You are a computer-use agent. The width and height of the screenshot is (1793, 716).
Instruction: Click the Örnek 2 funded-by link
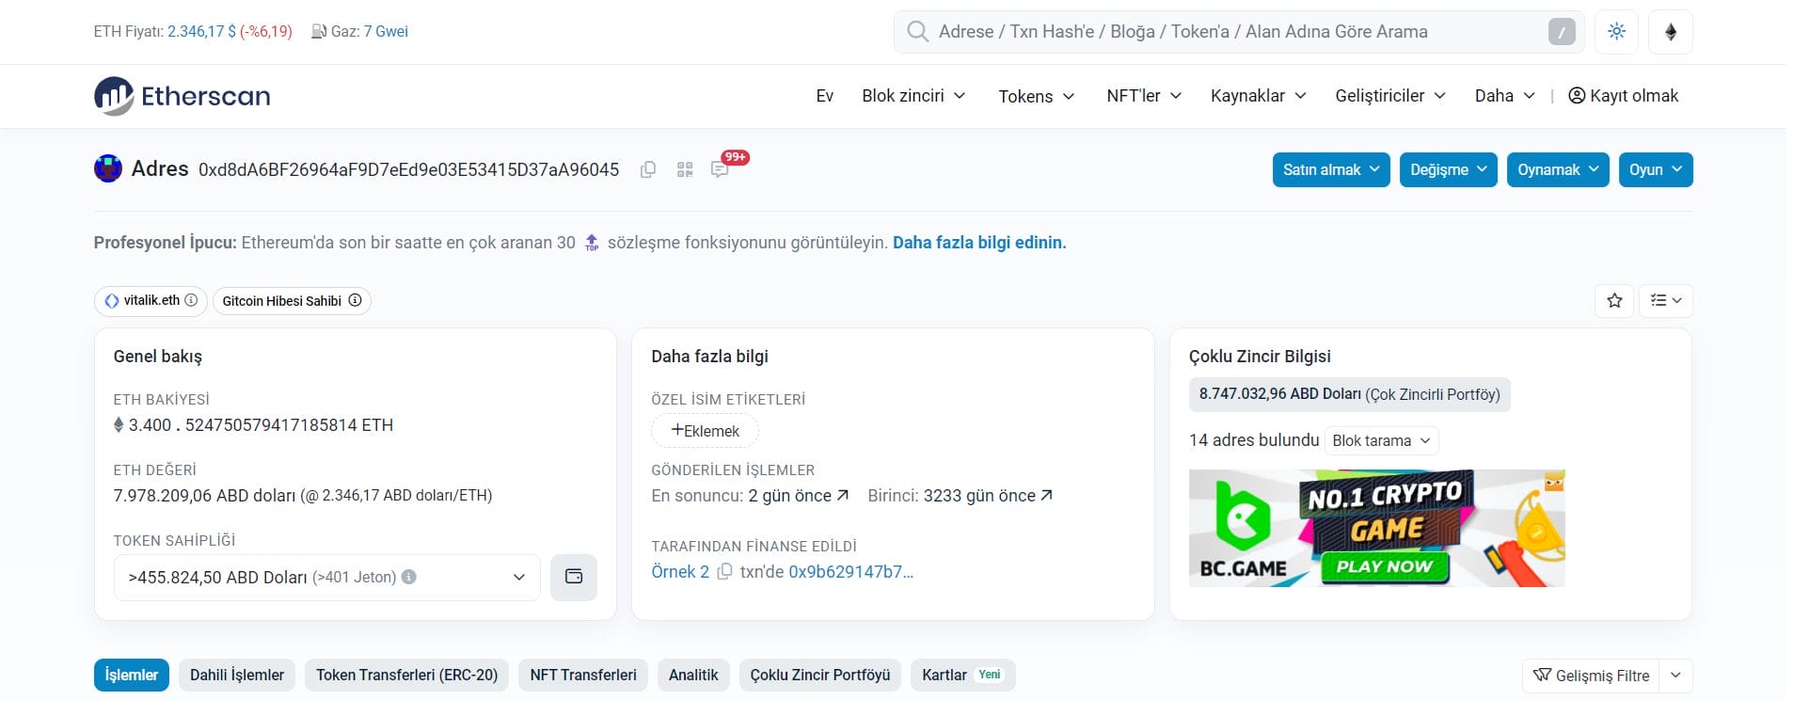pyautogui.click(x=680, y=572)
